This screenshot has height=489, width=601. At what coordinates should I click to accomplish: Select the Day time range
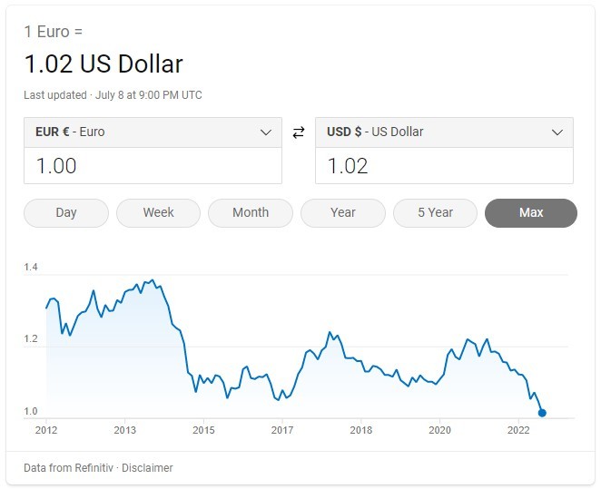(x=66, y=212)
